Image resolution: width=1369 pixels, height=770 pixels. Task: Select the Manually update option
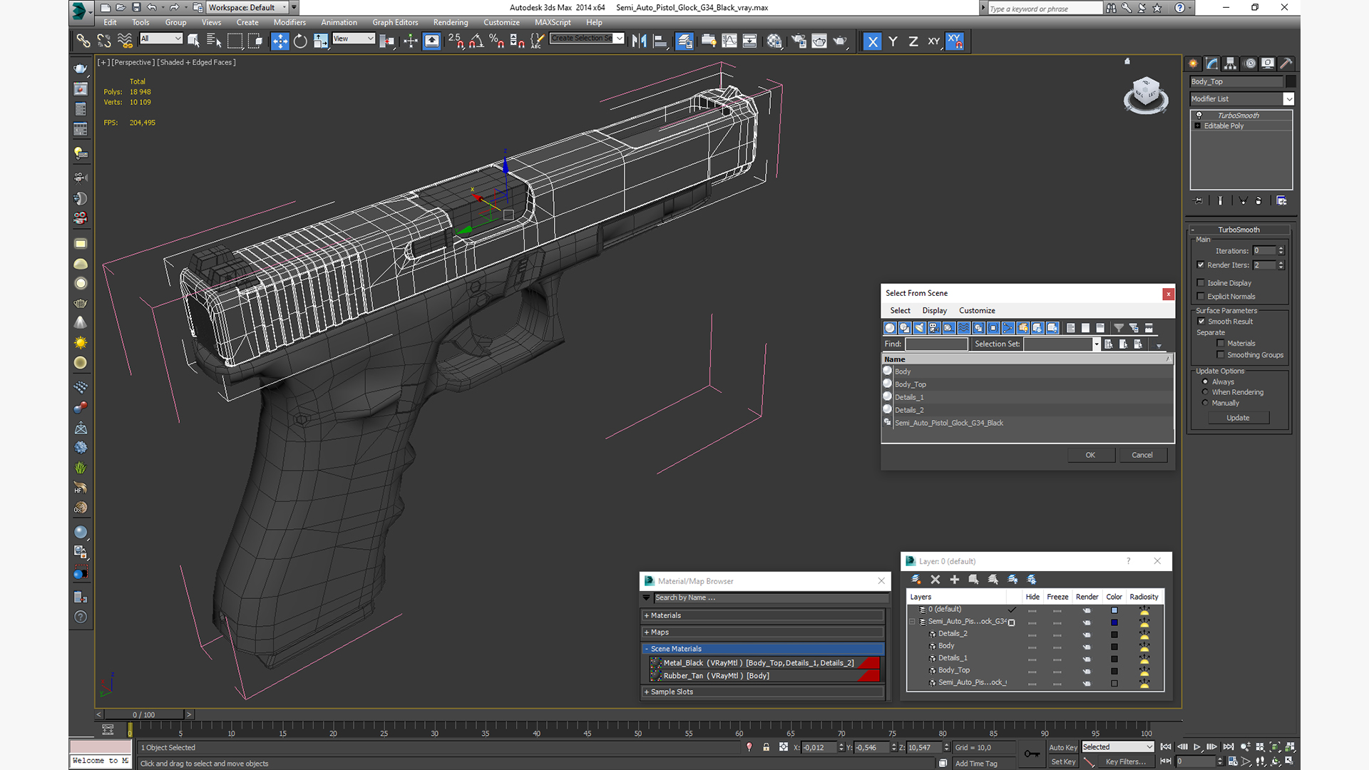tap(1206, 403)
